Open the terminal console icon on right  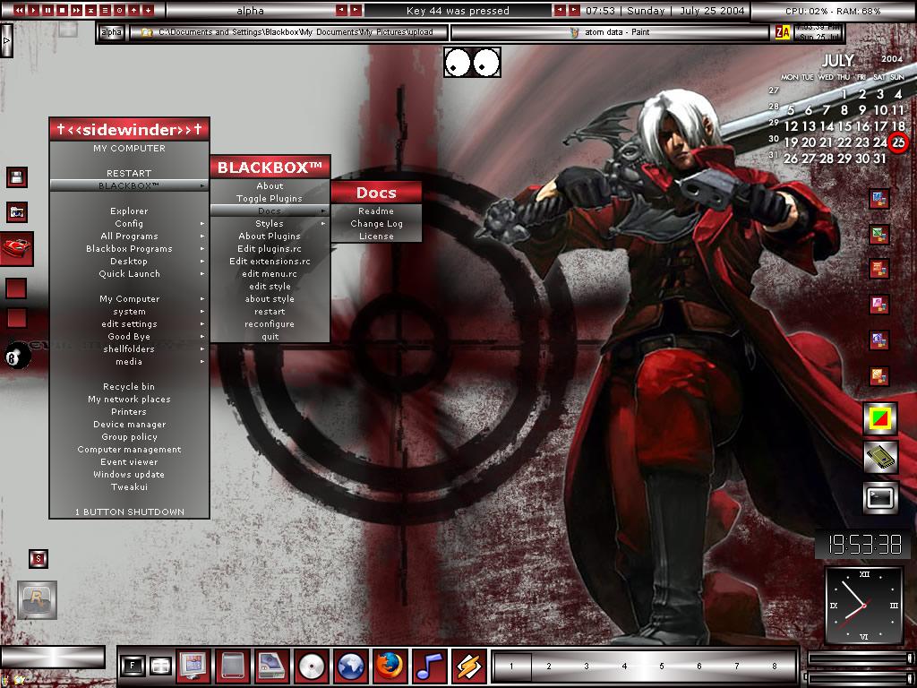(880, 497)
